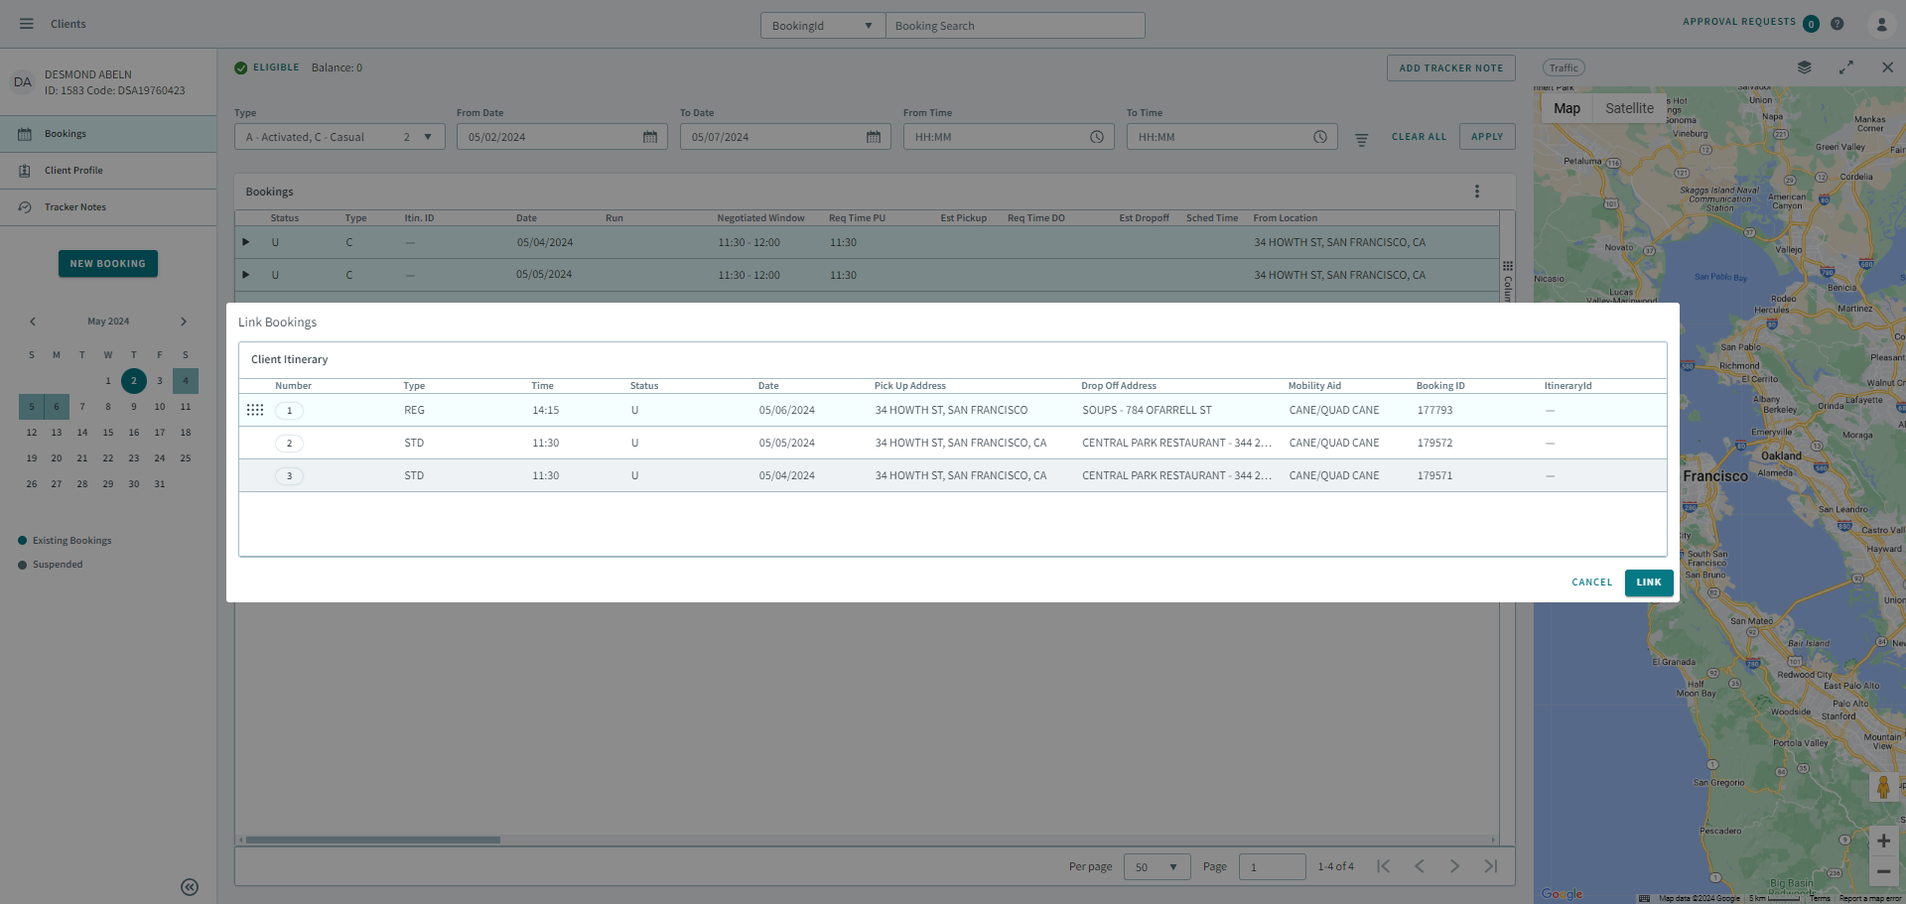
Task: Open the Per page dropdown
Action: click(x=1157, y=867)
